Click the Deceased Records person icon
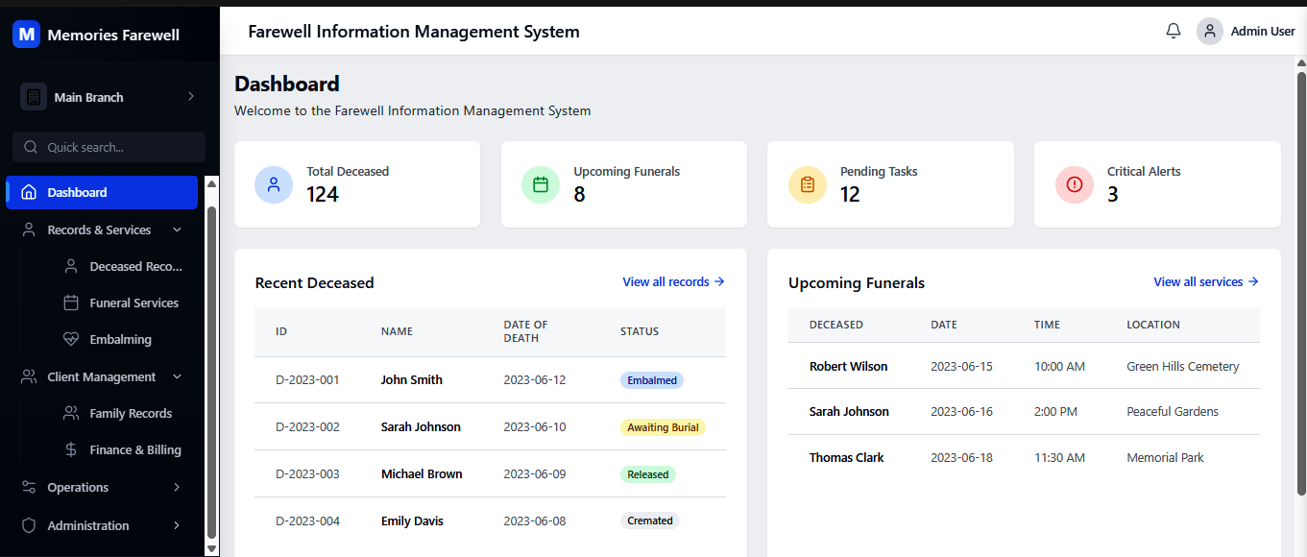Screen dimensions: 1307x557 [71, 266]
